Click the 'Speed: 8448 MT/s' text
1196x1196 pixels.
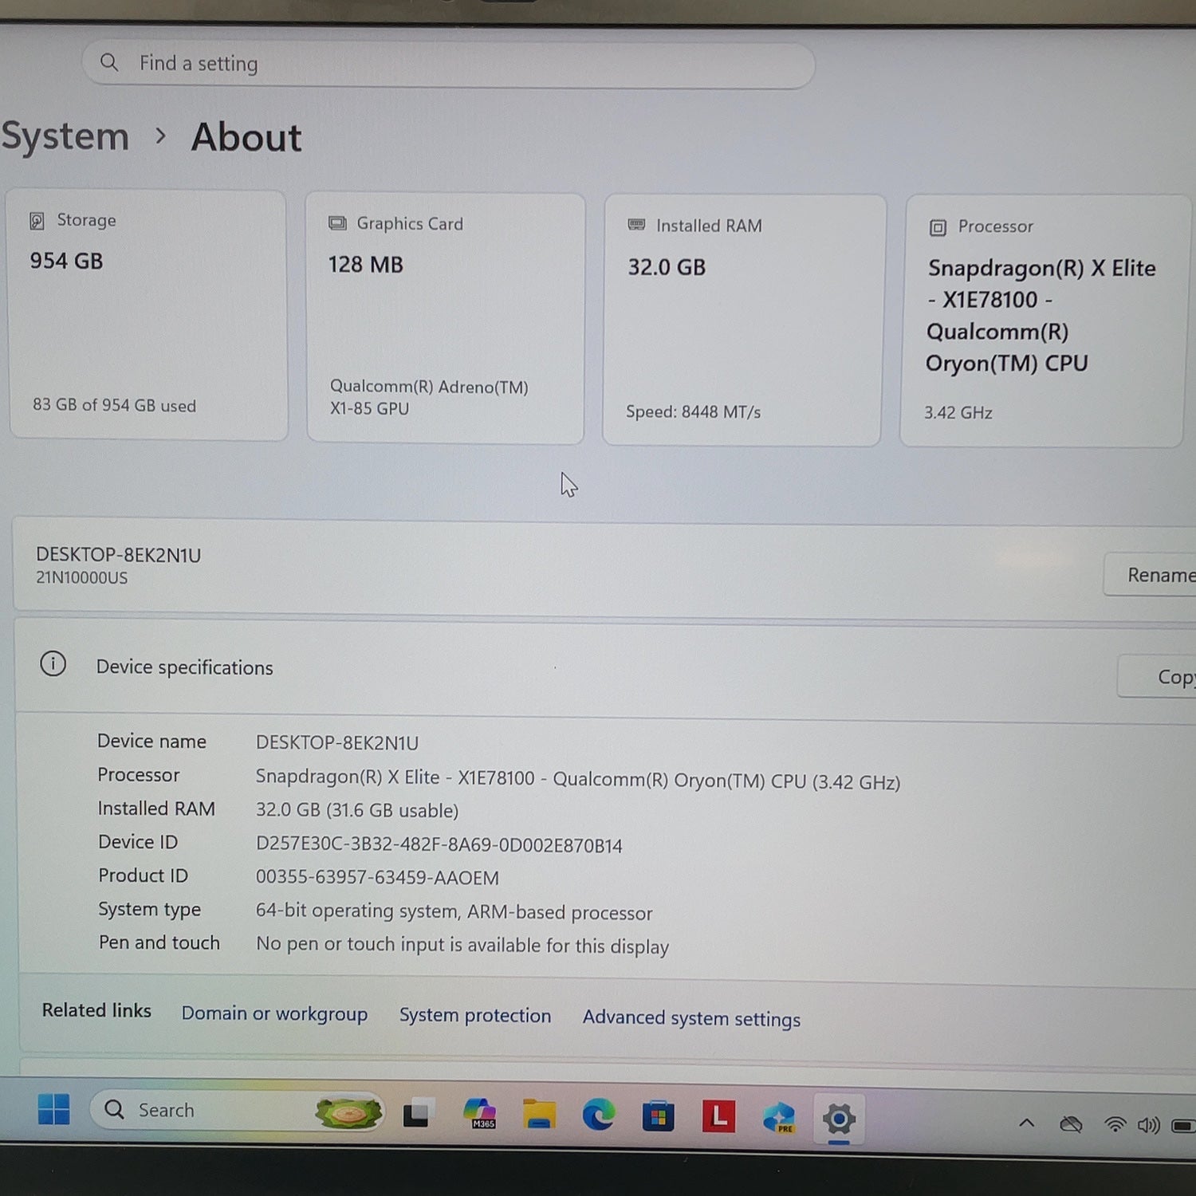693,411
